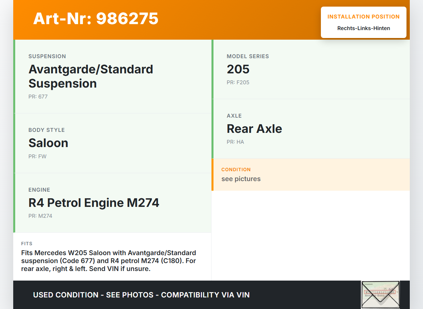This screenshot has height=309, width=423.
Task: Click the Installation Position badge
Action: click(x=363, y=22)
